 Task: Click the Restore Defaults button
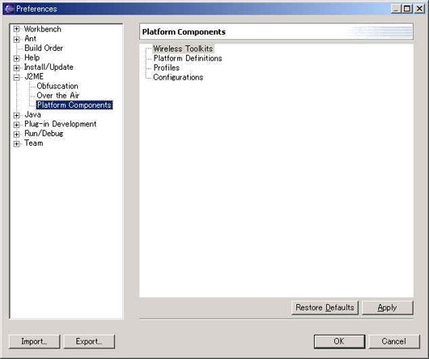point(325,308)
